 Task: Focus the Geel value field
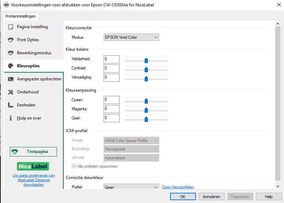(111, 118)
